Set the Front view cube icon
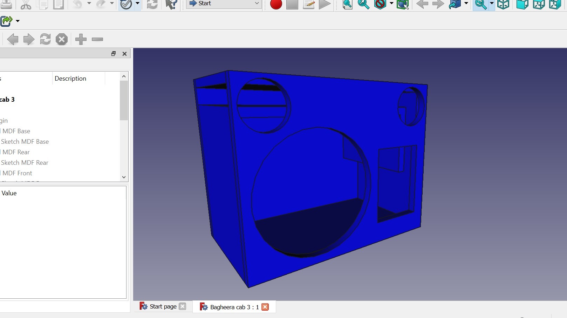Screen dimensions: 567x318 tap(522, 4)
